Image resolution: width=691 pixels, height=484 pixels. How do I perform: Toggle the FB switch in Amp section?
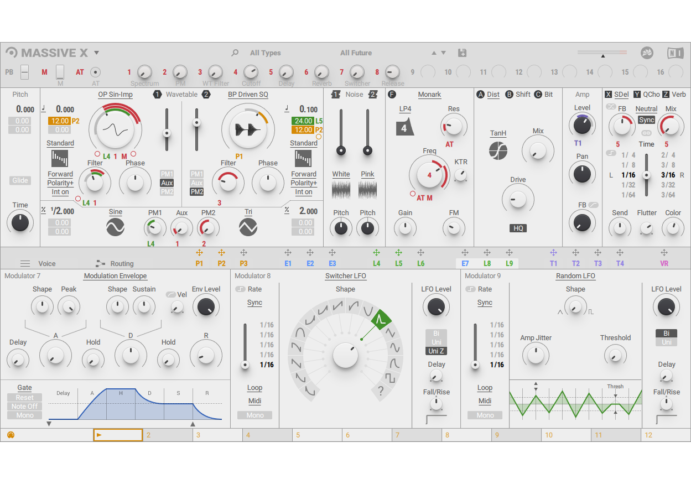tap(594, 205)
